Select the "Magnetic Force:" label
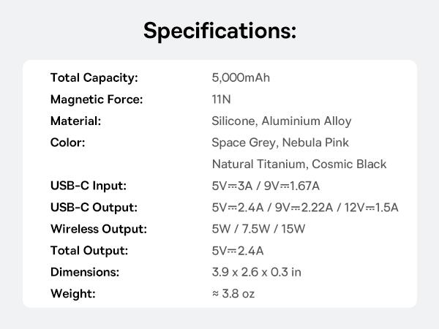The width and height of the screenshot is (439, 329). tap(96, 99)
